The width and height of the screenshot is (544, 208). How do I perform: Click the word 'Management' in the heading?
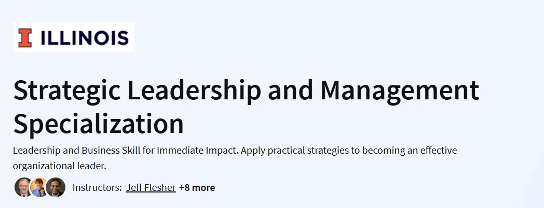click(x=400, y=91)
